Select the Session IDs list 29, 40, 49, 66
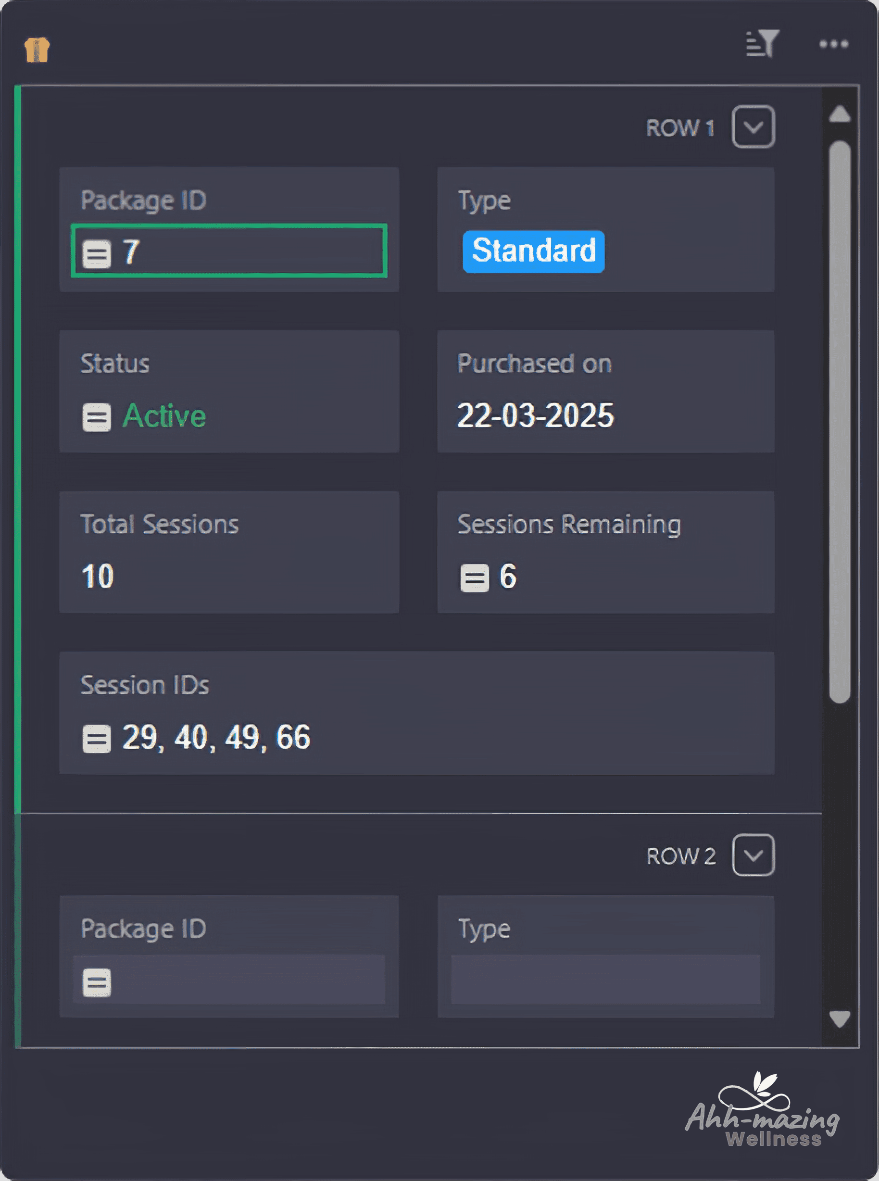Screen dimensions: 879x1181 tap(216, 737)
